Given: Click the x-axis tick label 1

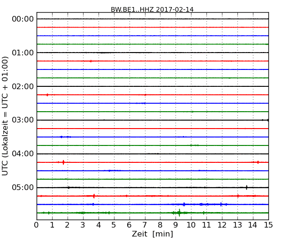Looking at the screenshot, I should tap(52, 225).
